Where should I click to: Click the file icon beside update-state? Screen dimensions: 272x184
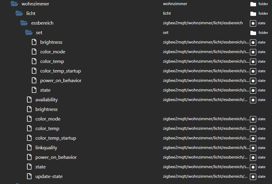click(29, 177)
